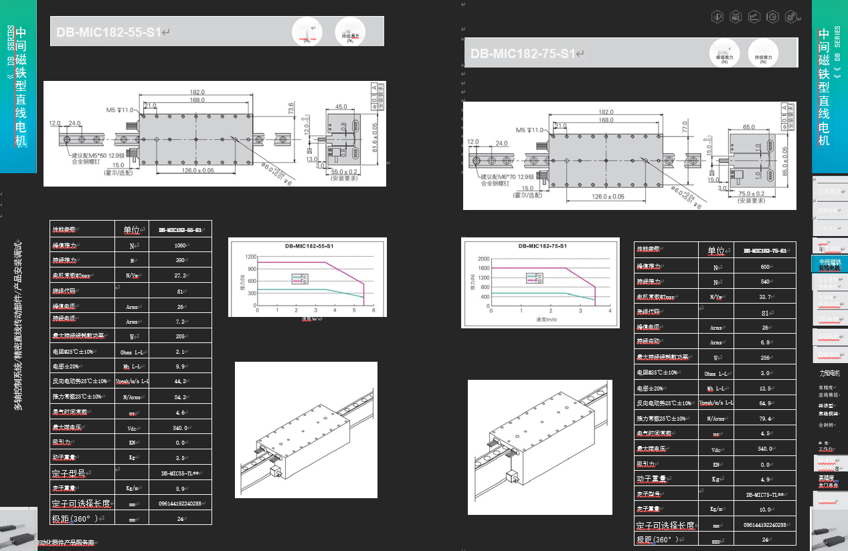This screenshot has width=848, height=551.
Task: Click the DB-MIC75-TL** cell in the right table
Action: pos(765,495)
